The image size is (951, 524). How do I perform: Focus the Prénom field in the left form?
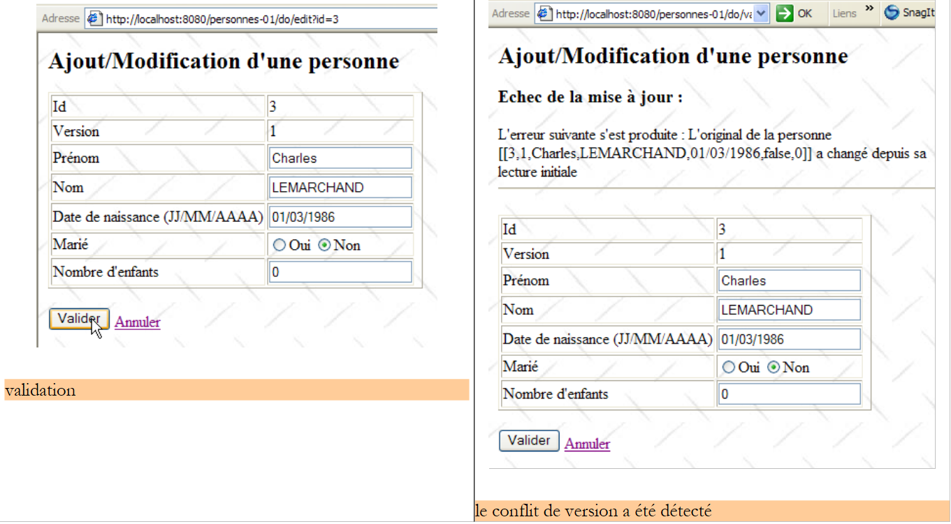(340, 158)
